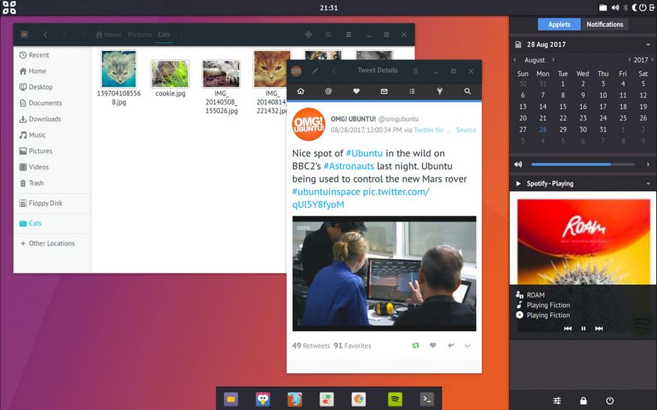Screen dimensions: 657x410
Task: Select the Applets tab
Action: (559, 24)
